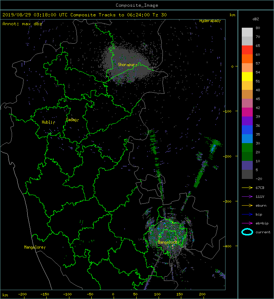The width and height of the screenshot is (274, 299).
Task: Click the -100 tick on vertical km axis
Action: (228, 112)
